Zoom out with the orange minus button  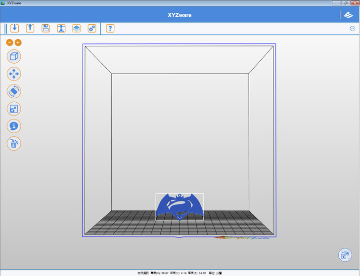click(10, 42)
